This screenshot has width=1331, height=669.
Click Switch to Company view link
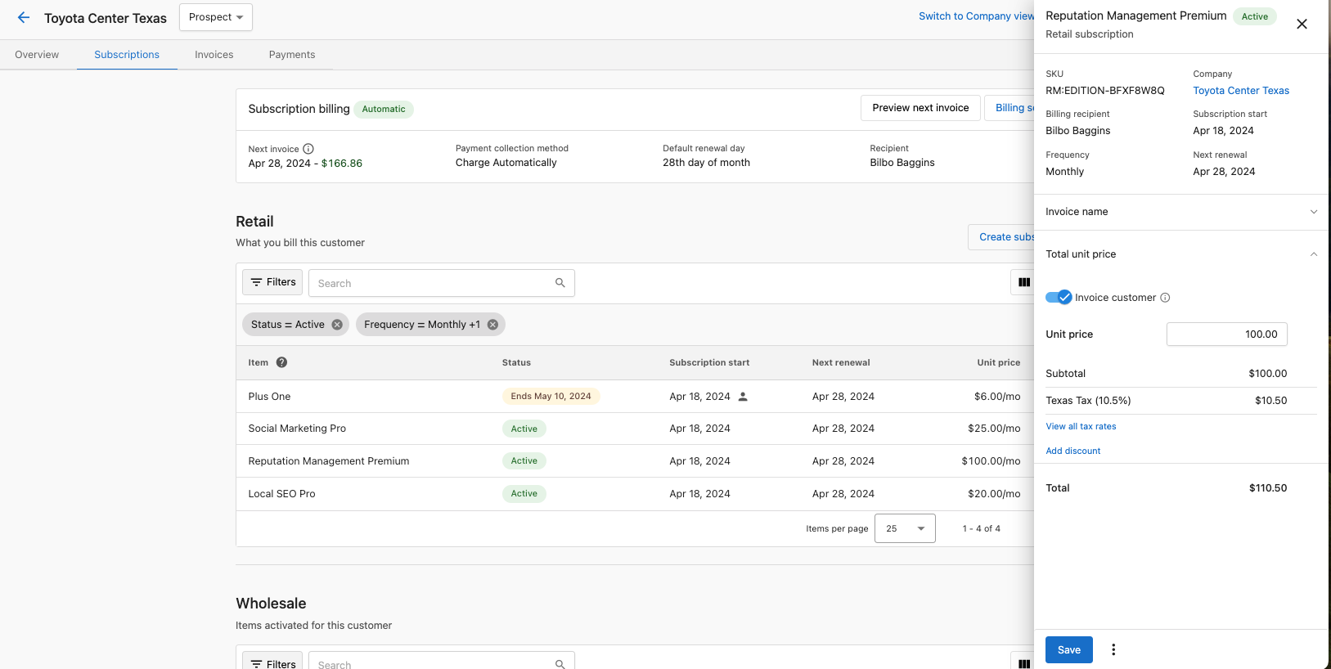tap(977, 16)
